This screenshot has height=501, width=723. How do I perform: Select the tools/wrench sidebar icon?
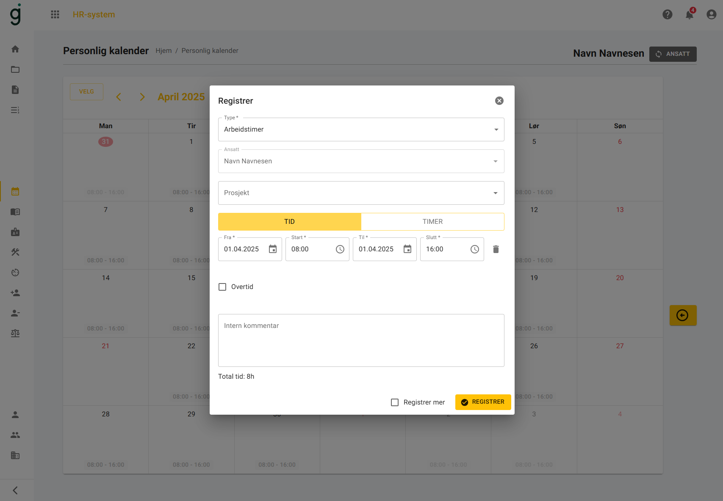(x=15, y=252)
